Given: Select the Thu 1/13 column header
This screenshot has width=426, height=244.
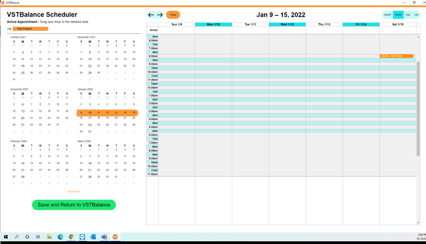Looking at the screenshot, I should click(x=324, y=24).
